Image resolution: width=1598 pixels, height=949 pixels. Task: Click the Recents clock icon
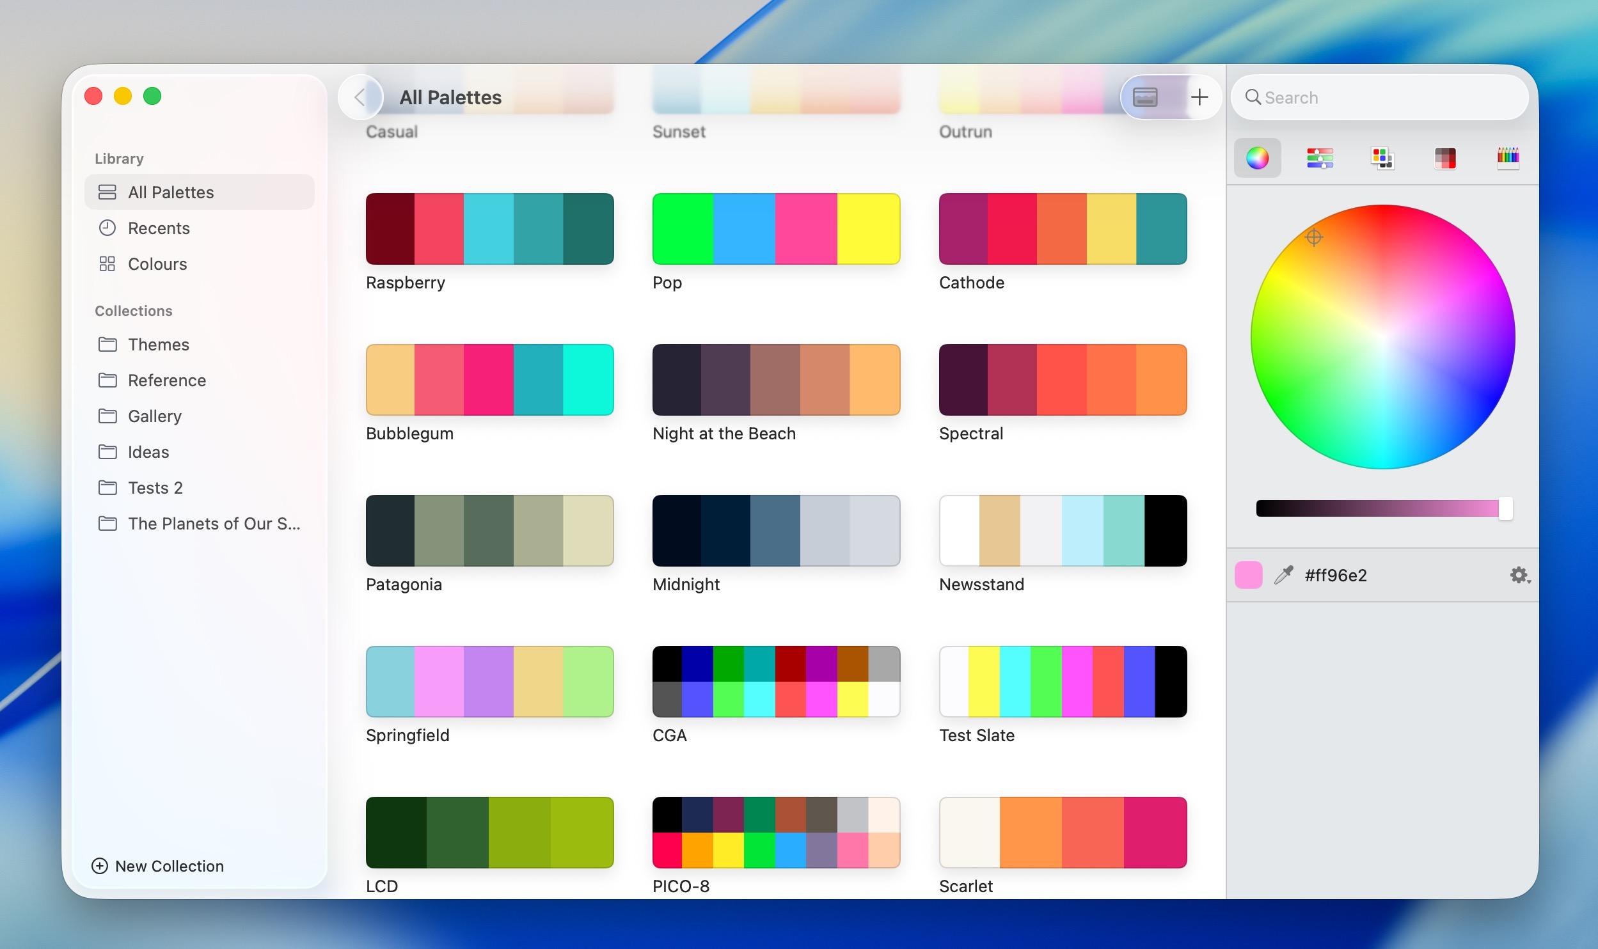point(107,228)
